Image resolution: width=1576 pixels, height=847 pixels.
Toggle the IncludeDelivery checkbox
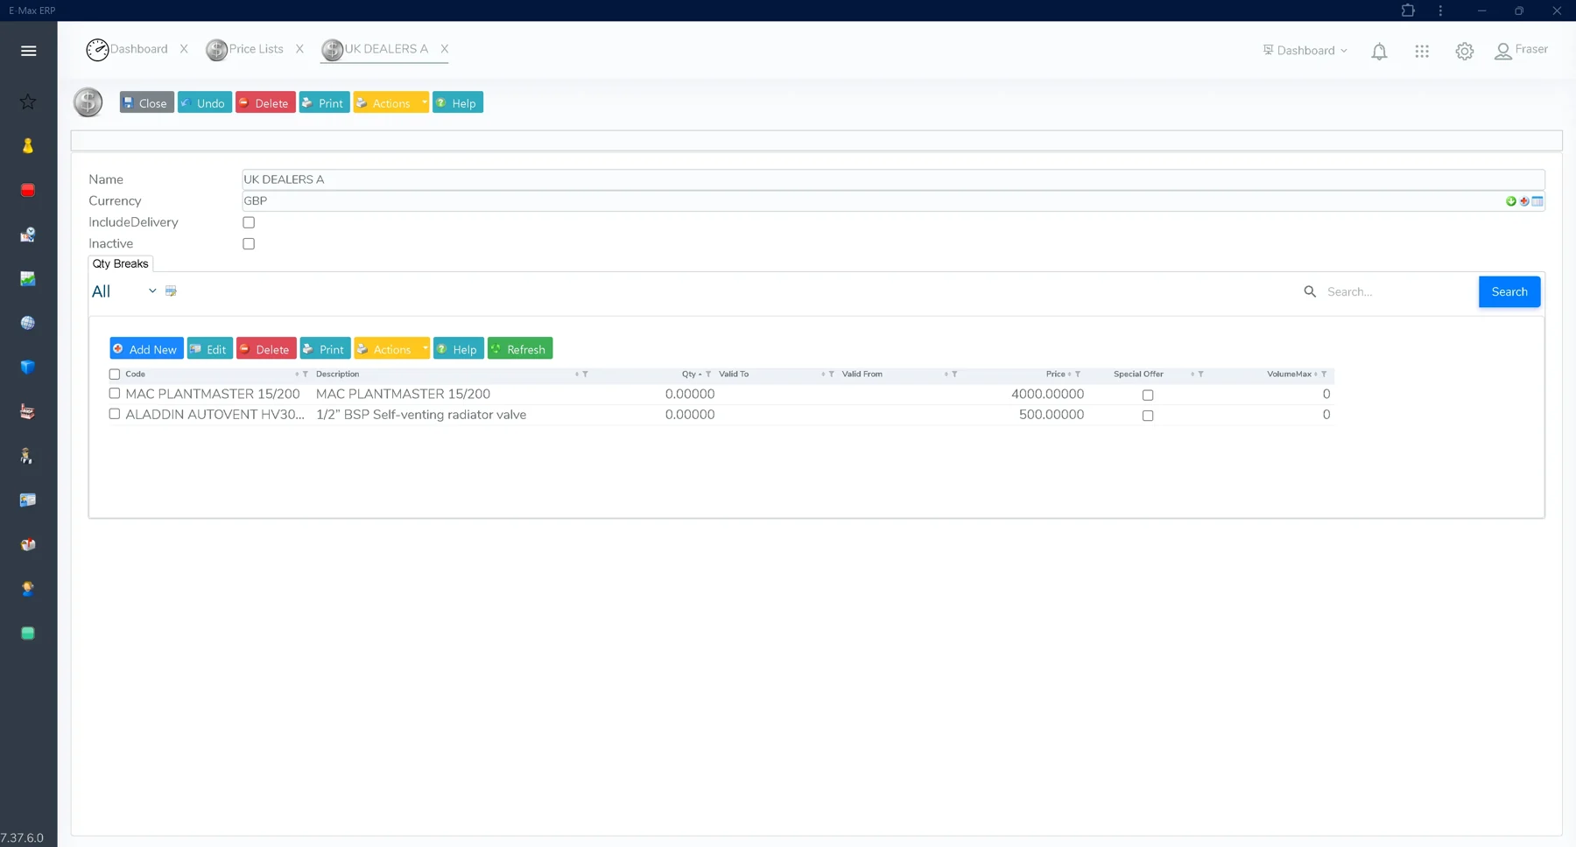(x=249, y=222)
